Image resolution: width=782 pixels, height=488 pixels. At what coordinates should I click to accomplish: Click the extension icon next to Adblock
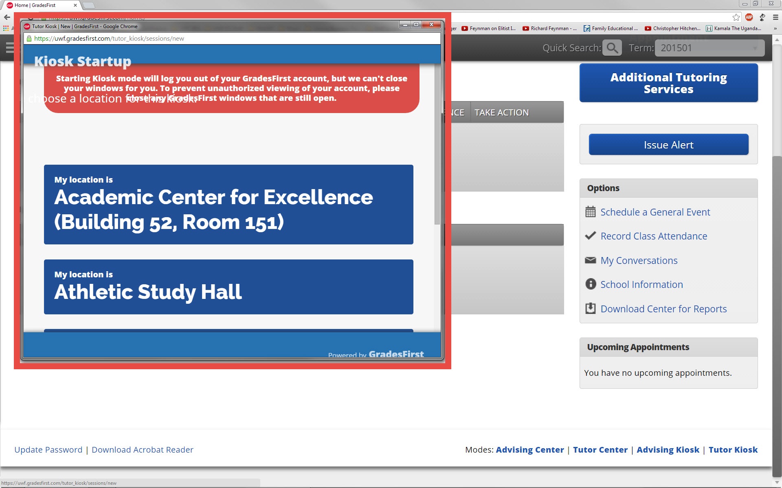[x=762, y=17]
